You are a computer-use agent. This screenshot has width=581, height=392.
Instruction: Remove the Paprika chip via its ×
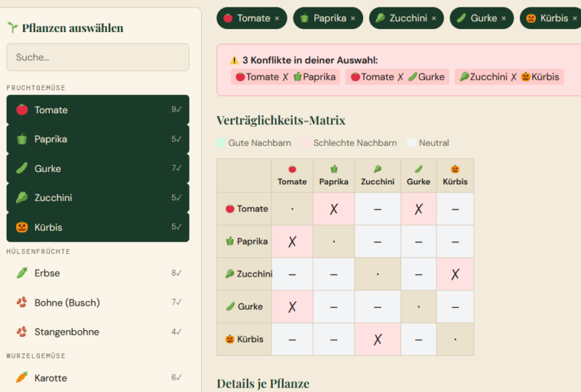tap(353, 18)
